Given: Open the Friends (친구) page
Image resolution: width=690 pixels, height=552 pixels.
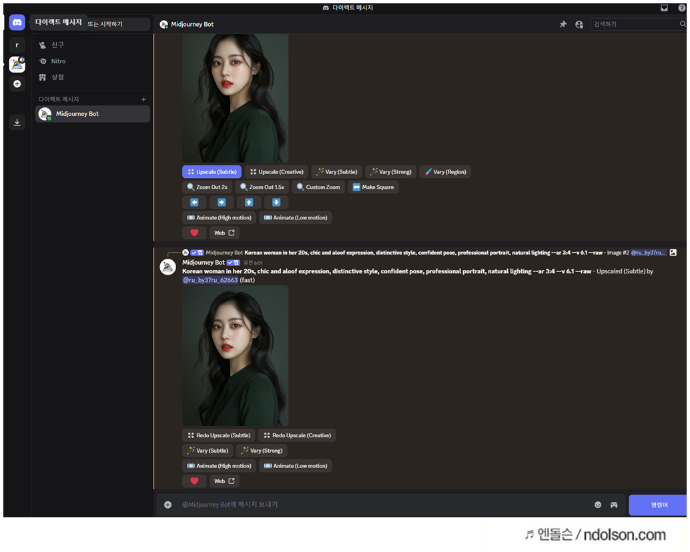Looking at the screenshot, I should 92,45.
